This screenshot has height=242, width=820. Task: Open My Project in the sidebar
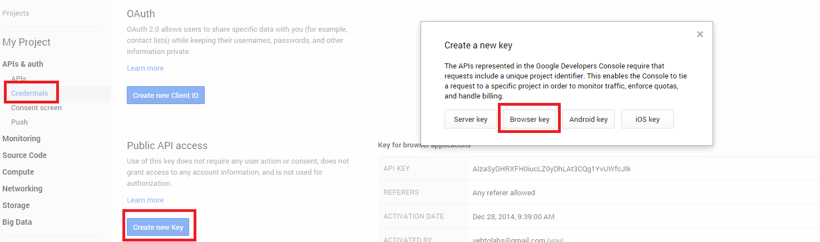26,42
